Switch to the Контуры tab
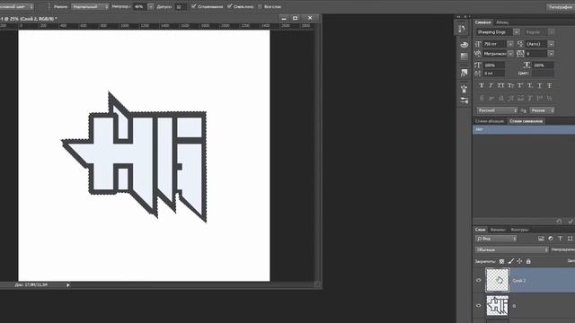575x323 pixels. tap(519, 230)
